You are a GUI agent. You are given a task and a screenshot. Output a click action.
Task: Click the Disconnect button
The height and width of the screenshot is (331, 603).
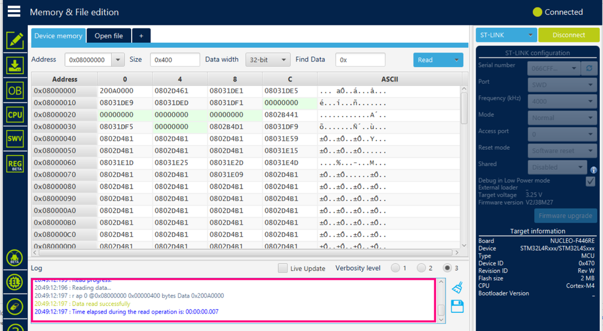coord(569,35)
